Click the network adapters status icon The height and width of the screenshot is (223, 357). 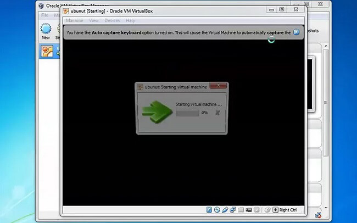pos(233,210)
